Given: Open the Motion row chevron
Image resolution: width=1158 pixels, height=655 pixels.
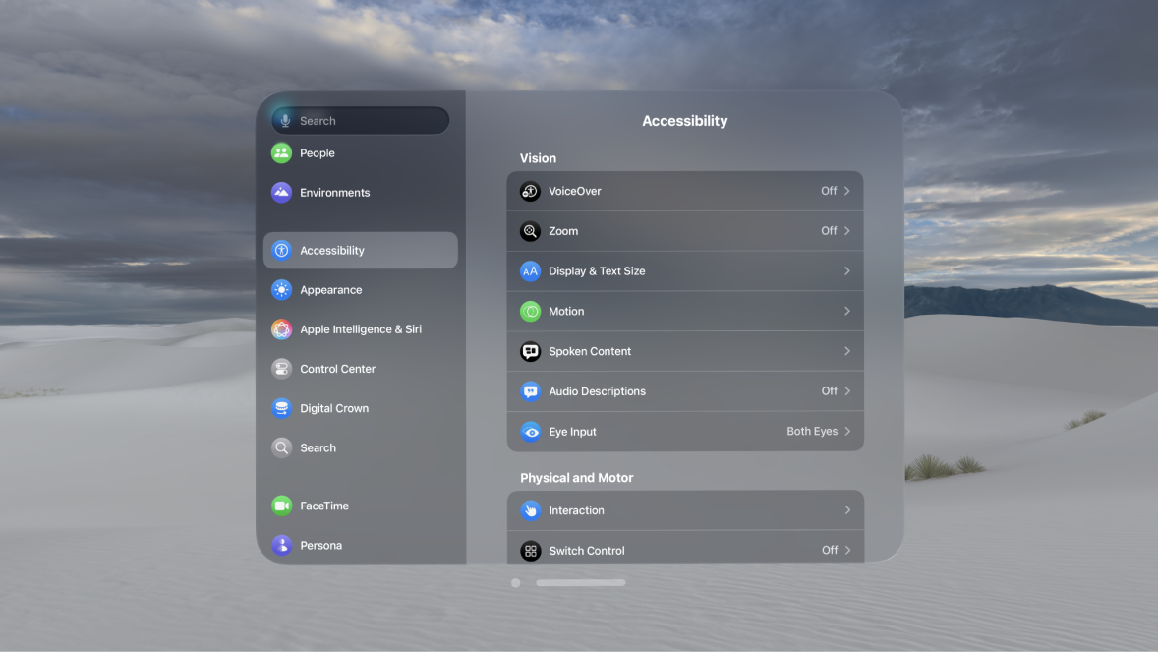Looking at the screenshot, I should tap(847, 311).
